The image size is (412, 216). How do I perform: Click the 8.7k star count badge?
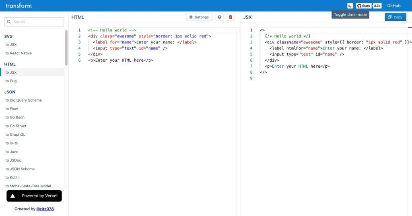pyautogui.click(x=377, y=6)
